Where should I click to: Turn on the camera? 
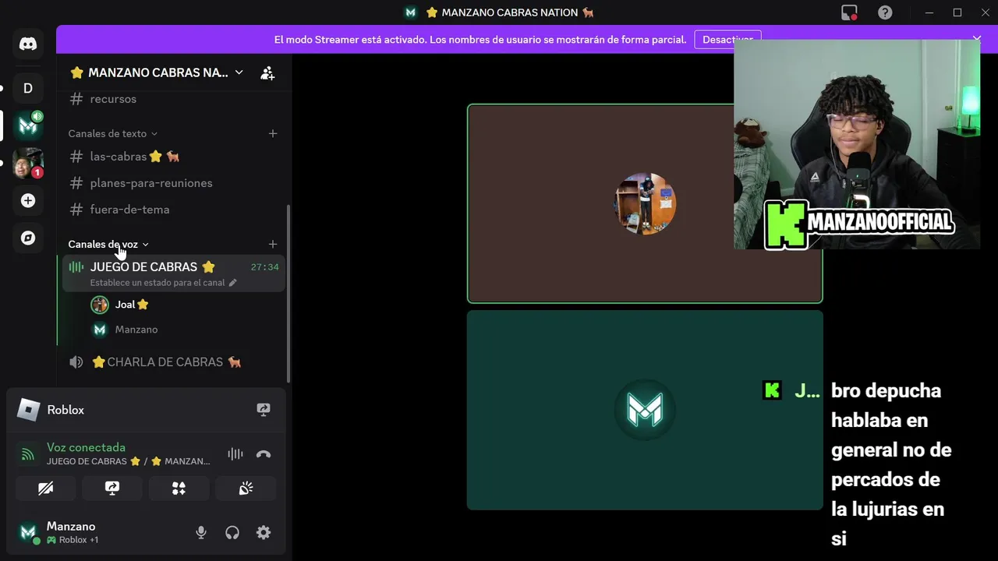(46, 489)
